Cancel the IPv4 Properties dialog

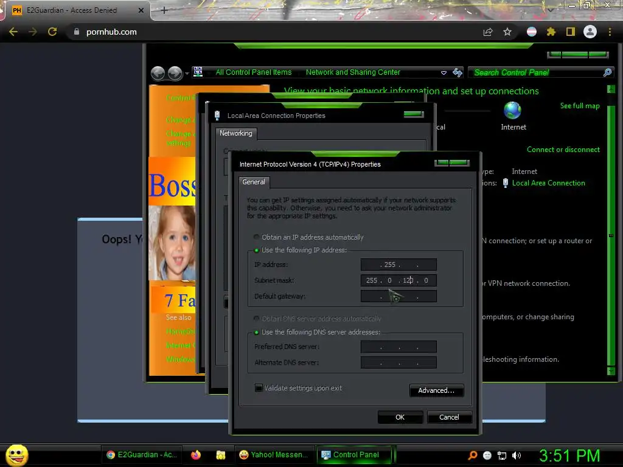(x=450, y=417)
